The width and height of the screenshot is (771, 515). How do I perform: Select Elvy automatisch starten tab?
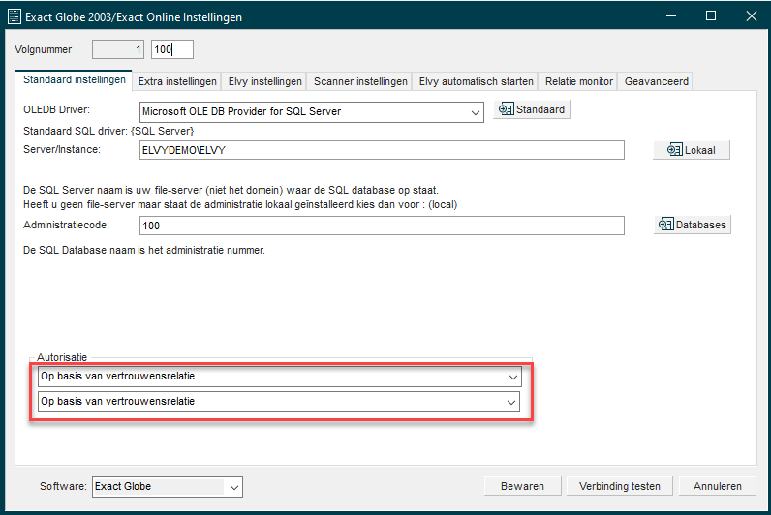click(x=476, y=81)
